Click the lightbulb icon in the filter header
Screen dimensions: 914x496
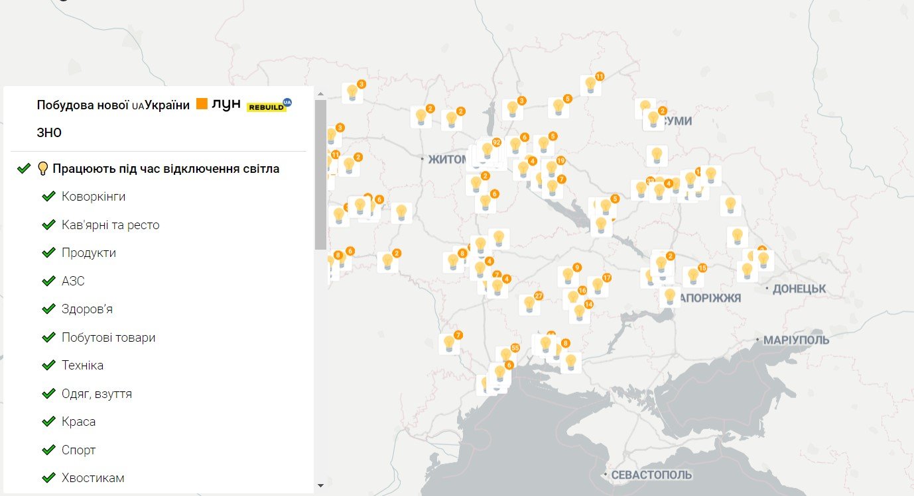[x=44, y=168]
